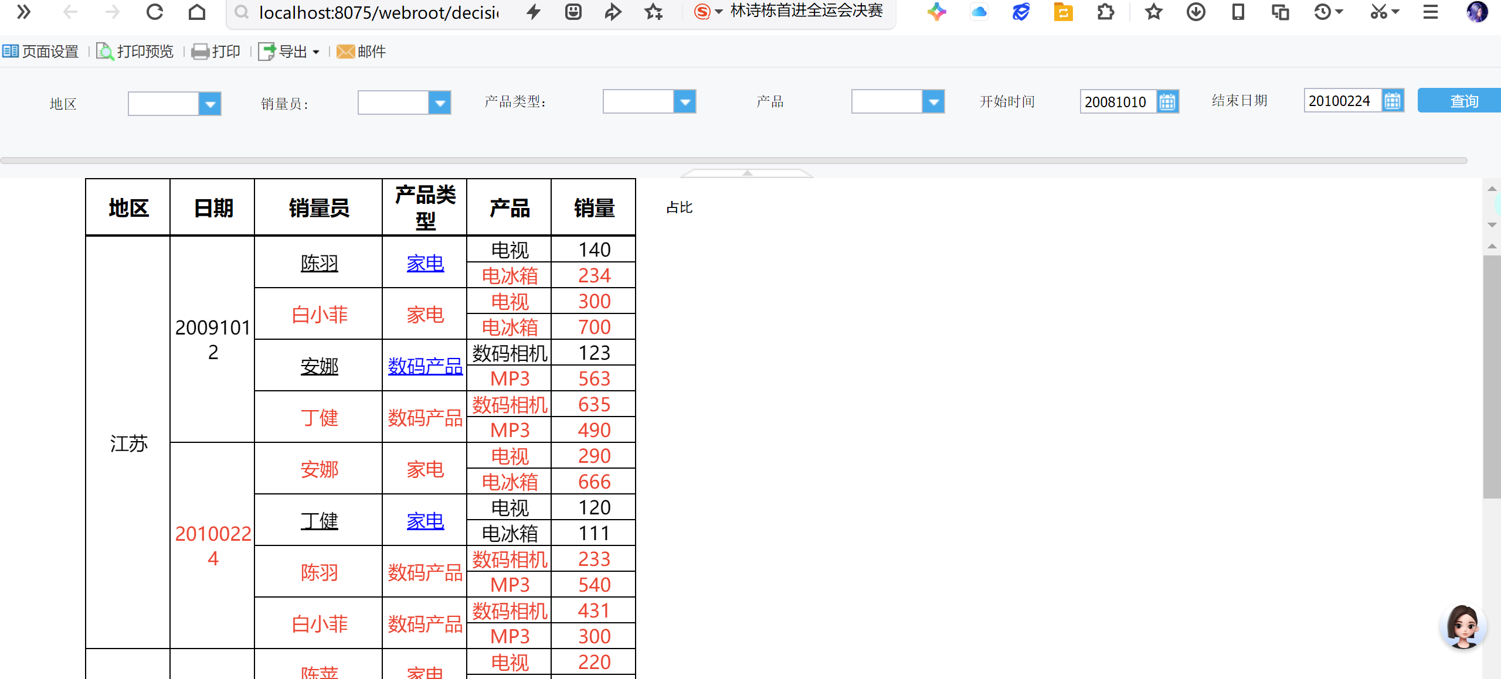
Task: Open the 数码产品 link for 安娜
Action: [425, 366]
